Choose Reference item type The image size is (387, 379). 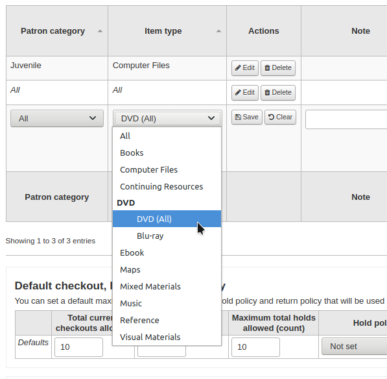pos(167,320)
